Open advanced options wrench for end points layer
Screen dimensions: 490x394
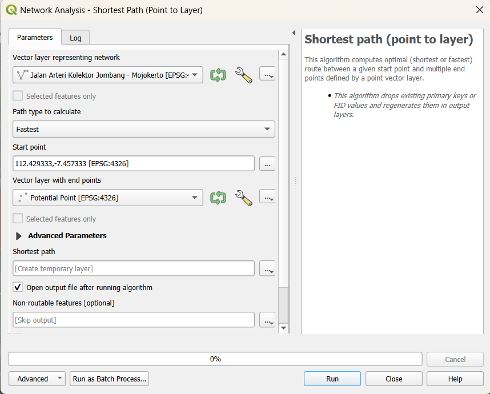tap(243, 196)
